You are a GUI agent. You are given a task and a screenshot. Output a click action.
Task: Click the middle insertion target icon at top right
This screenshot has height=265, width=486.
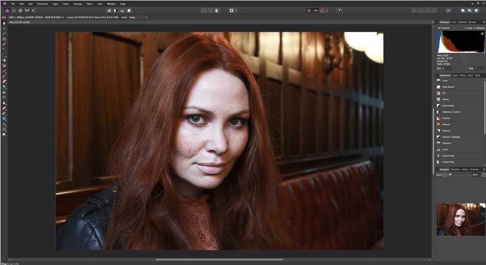tap(469, 11)
